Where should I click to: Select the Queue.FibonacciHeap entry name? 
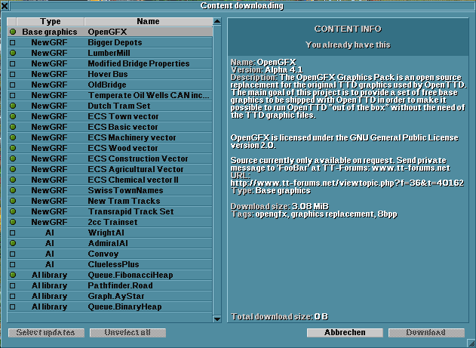coord(131,275)
